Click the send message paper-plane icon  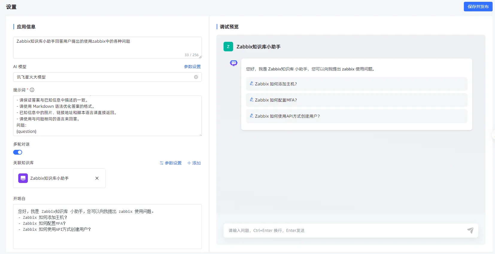tap(470, 230)
